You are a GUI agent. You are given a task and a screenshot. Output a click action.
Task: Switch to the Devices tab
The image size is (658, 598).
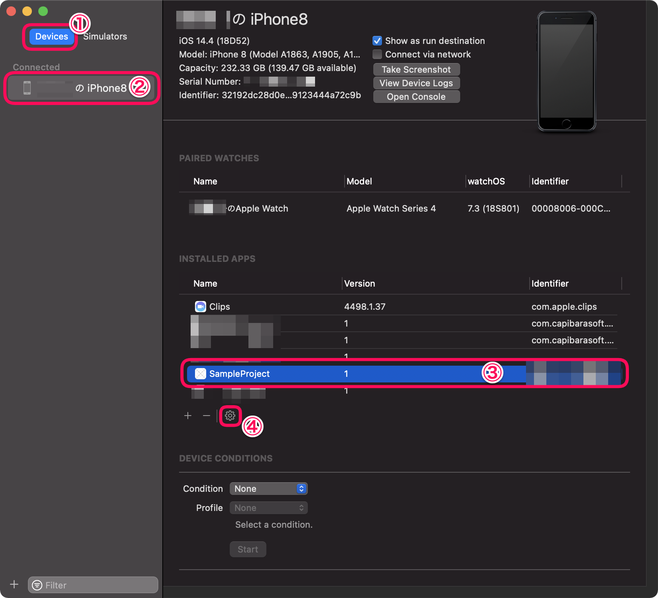pyautogui.click(x=51, y=36)
